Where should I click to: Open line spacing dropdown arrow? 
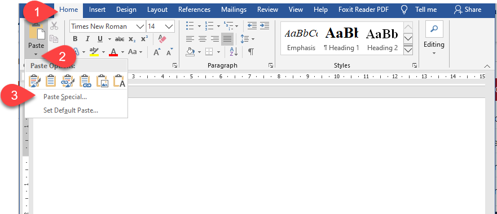click(x=253, y=39)
